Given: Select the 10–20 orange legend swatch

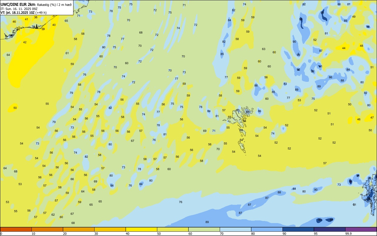Looking at the screenshot, I should click(x=47, y=229).
